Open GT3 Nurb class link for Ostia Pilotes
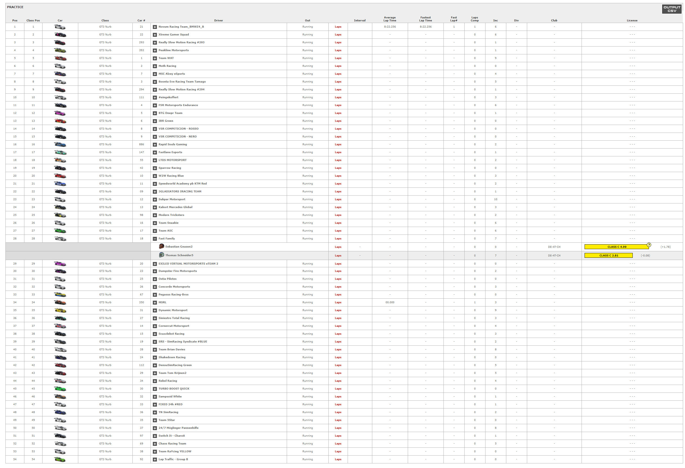The image size is (685, 468). pos(105,279)
